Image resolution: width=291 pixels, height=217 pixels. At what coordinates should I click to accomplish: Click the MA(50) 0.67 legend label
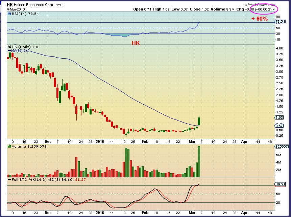click(x=20, y=50)
